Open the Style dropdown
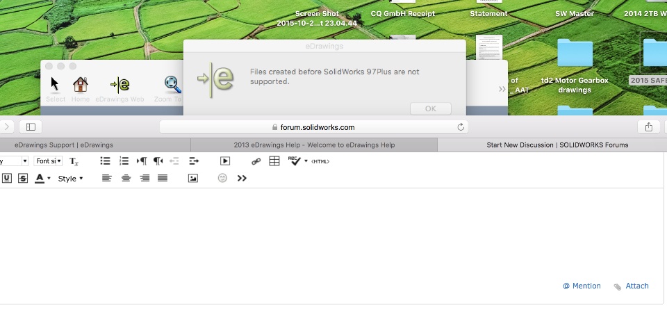The image size is (667, 326). pos(70,179)
